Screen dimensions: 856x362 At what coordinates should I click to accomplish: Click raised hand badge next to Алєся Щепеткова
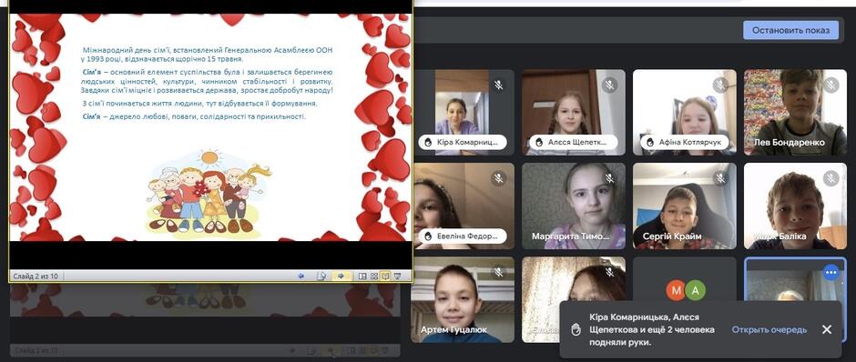point(539,142)
